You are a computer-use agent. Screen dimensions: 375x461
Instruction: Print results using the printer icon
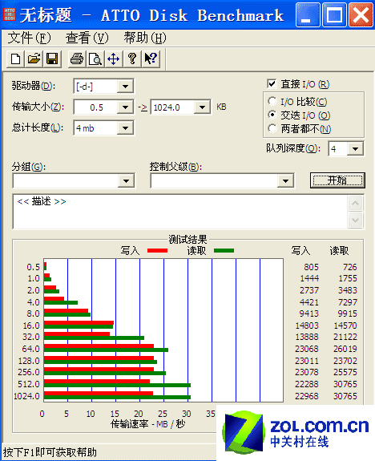(77, 59)
